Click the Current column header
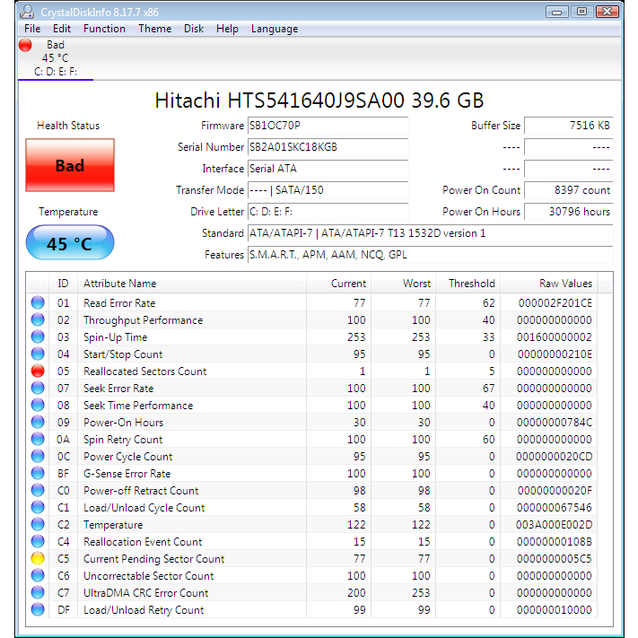638x638 pixels. pos(338,284)
